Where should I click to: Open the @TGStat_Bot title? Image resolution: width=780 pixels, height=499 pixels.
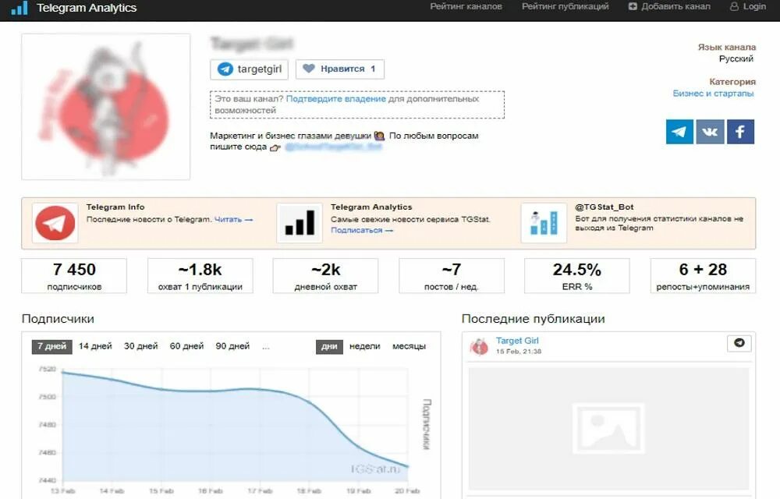pyautogui.click(x=604, y=207)
